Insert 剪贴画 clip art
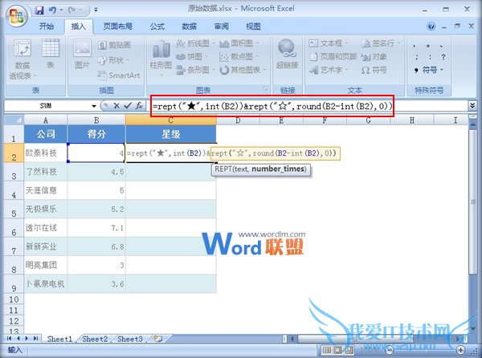The height and width of the screenshot is (358, 482). (114, 45)
